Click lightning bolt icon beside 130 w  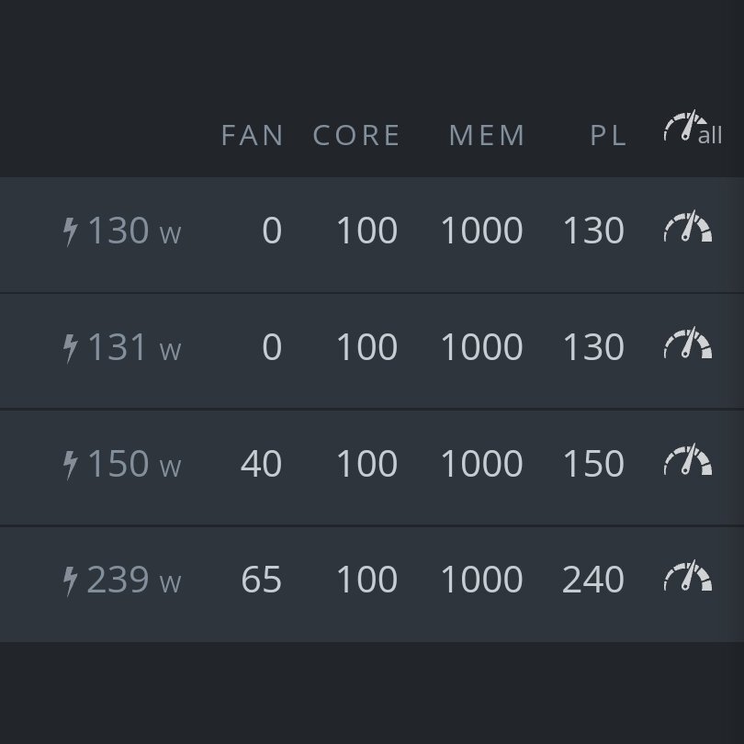(x=70, y=231)
